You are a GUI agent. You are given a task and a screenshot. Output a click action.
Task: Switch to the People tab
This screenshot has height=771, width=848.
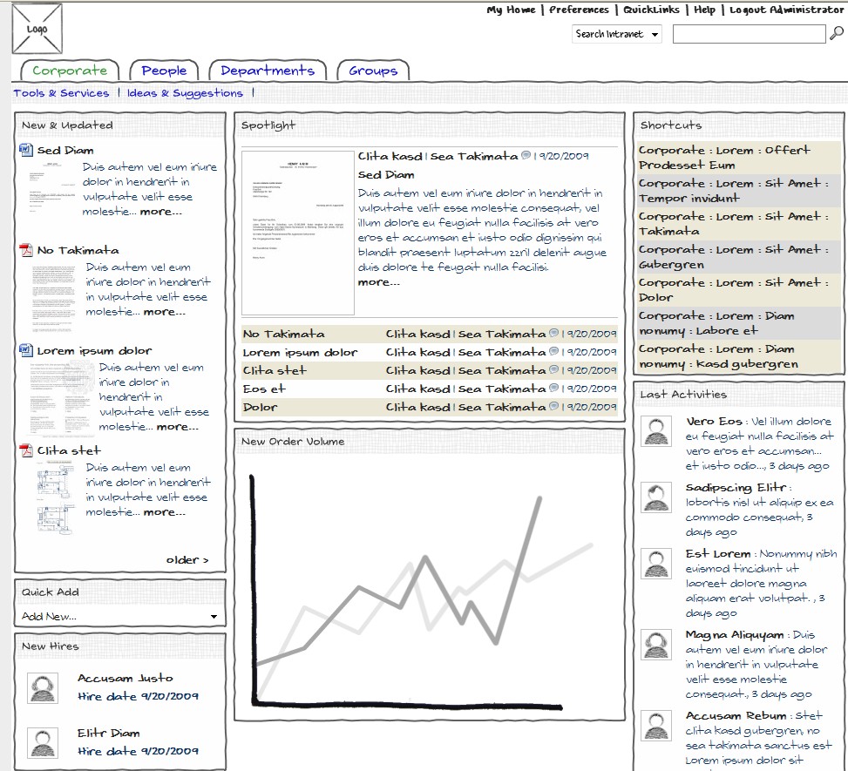[x=164, y=71]
